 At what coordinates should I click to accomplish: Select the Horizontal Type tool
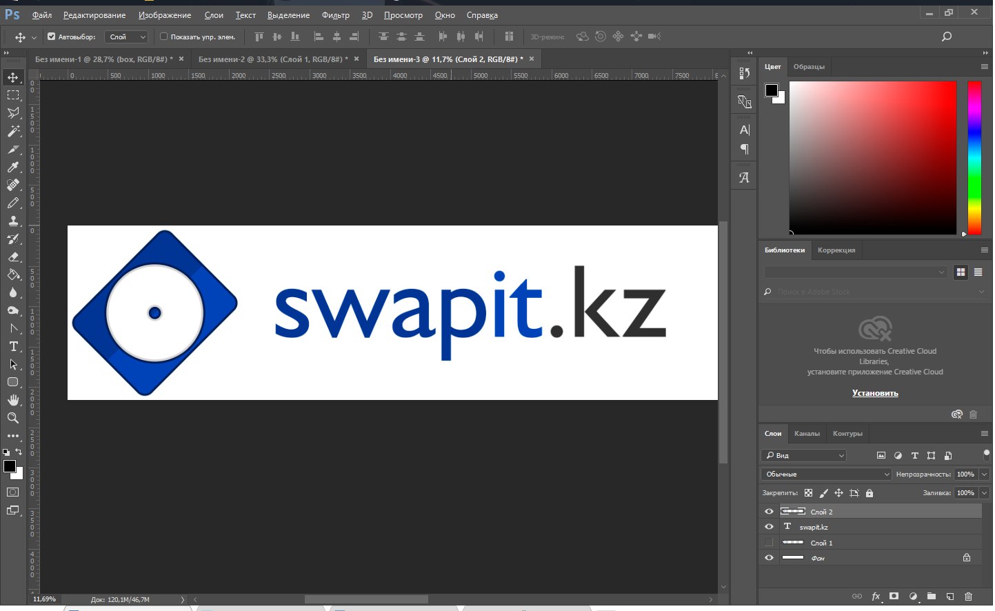(13, 346)
